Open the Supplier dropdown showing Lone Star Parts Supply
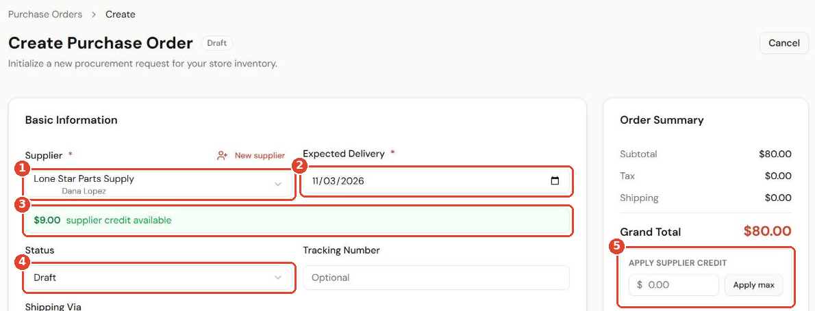Screen dimensions: 815x311 (159, 184)
